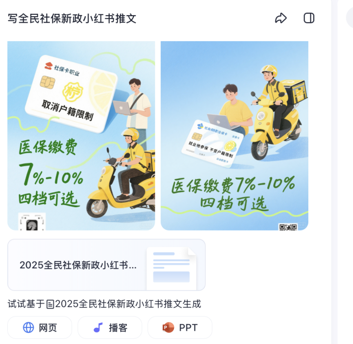353x344 pixels.
Task: Click the conversation title 写全民社保新政小红书推文
Action: 72,19
